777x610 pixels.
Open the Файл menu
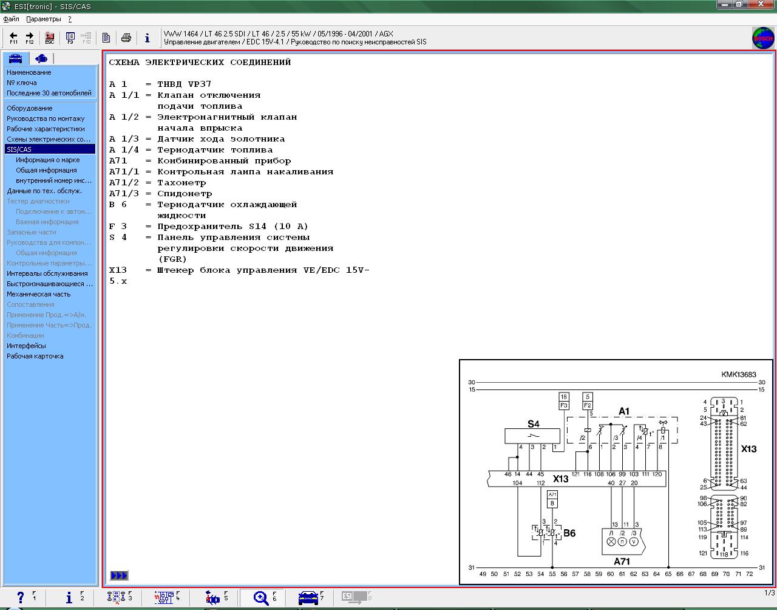pyautogui.click(x=11, y=19)
